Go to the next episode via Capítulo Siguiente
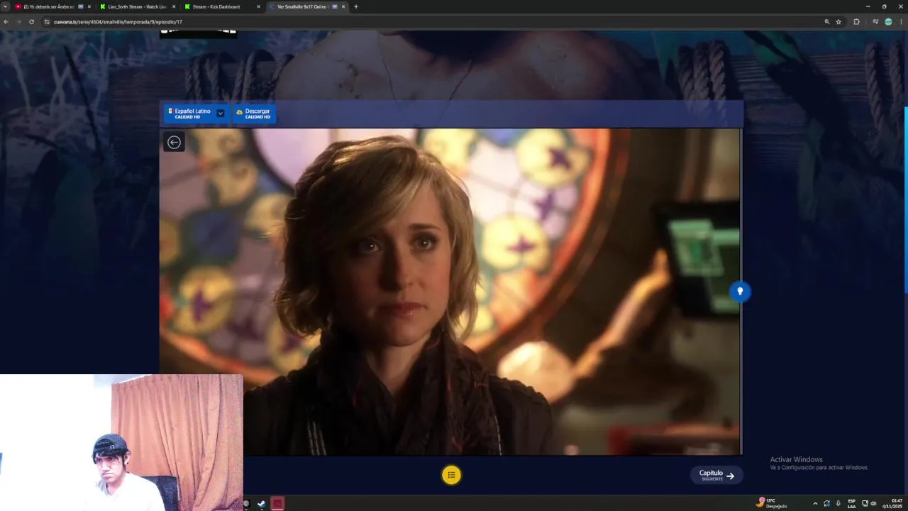Image resolution: width=908 pixels, height=511 pixels. 716,476
